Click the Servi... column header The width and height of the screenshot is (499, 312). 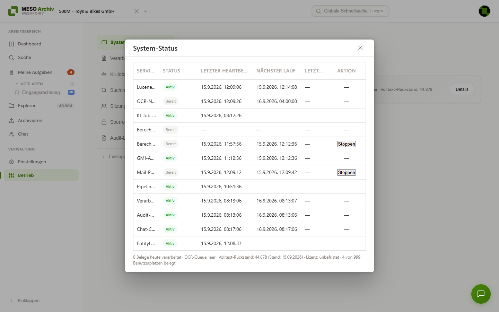point(146,71)
